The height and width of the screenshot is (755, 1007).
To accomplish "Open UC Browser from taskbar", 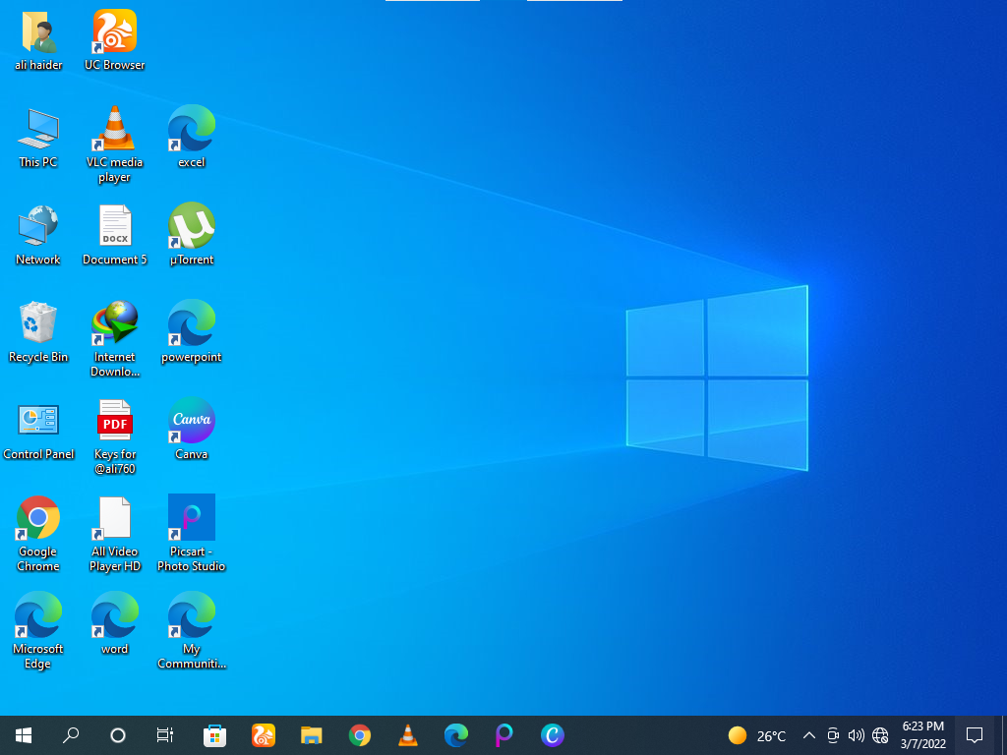I will pyautogui.click(x=264, y=735).
